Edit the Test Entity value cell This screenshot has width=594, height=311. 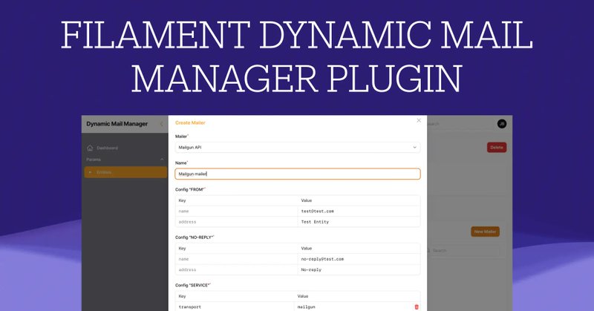359,222
